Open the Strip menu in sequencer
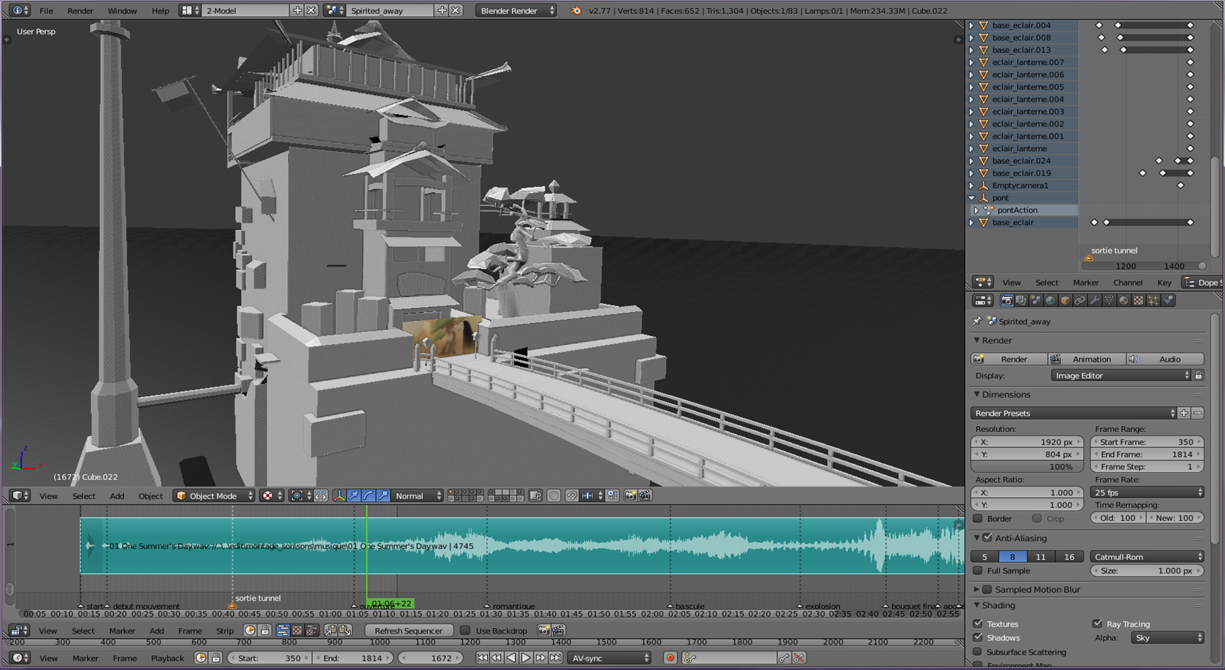The width and height of the screenshot is (1225, 670). tap(225, 630)
